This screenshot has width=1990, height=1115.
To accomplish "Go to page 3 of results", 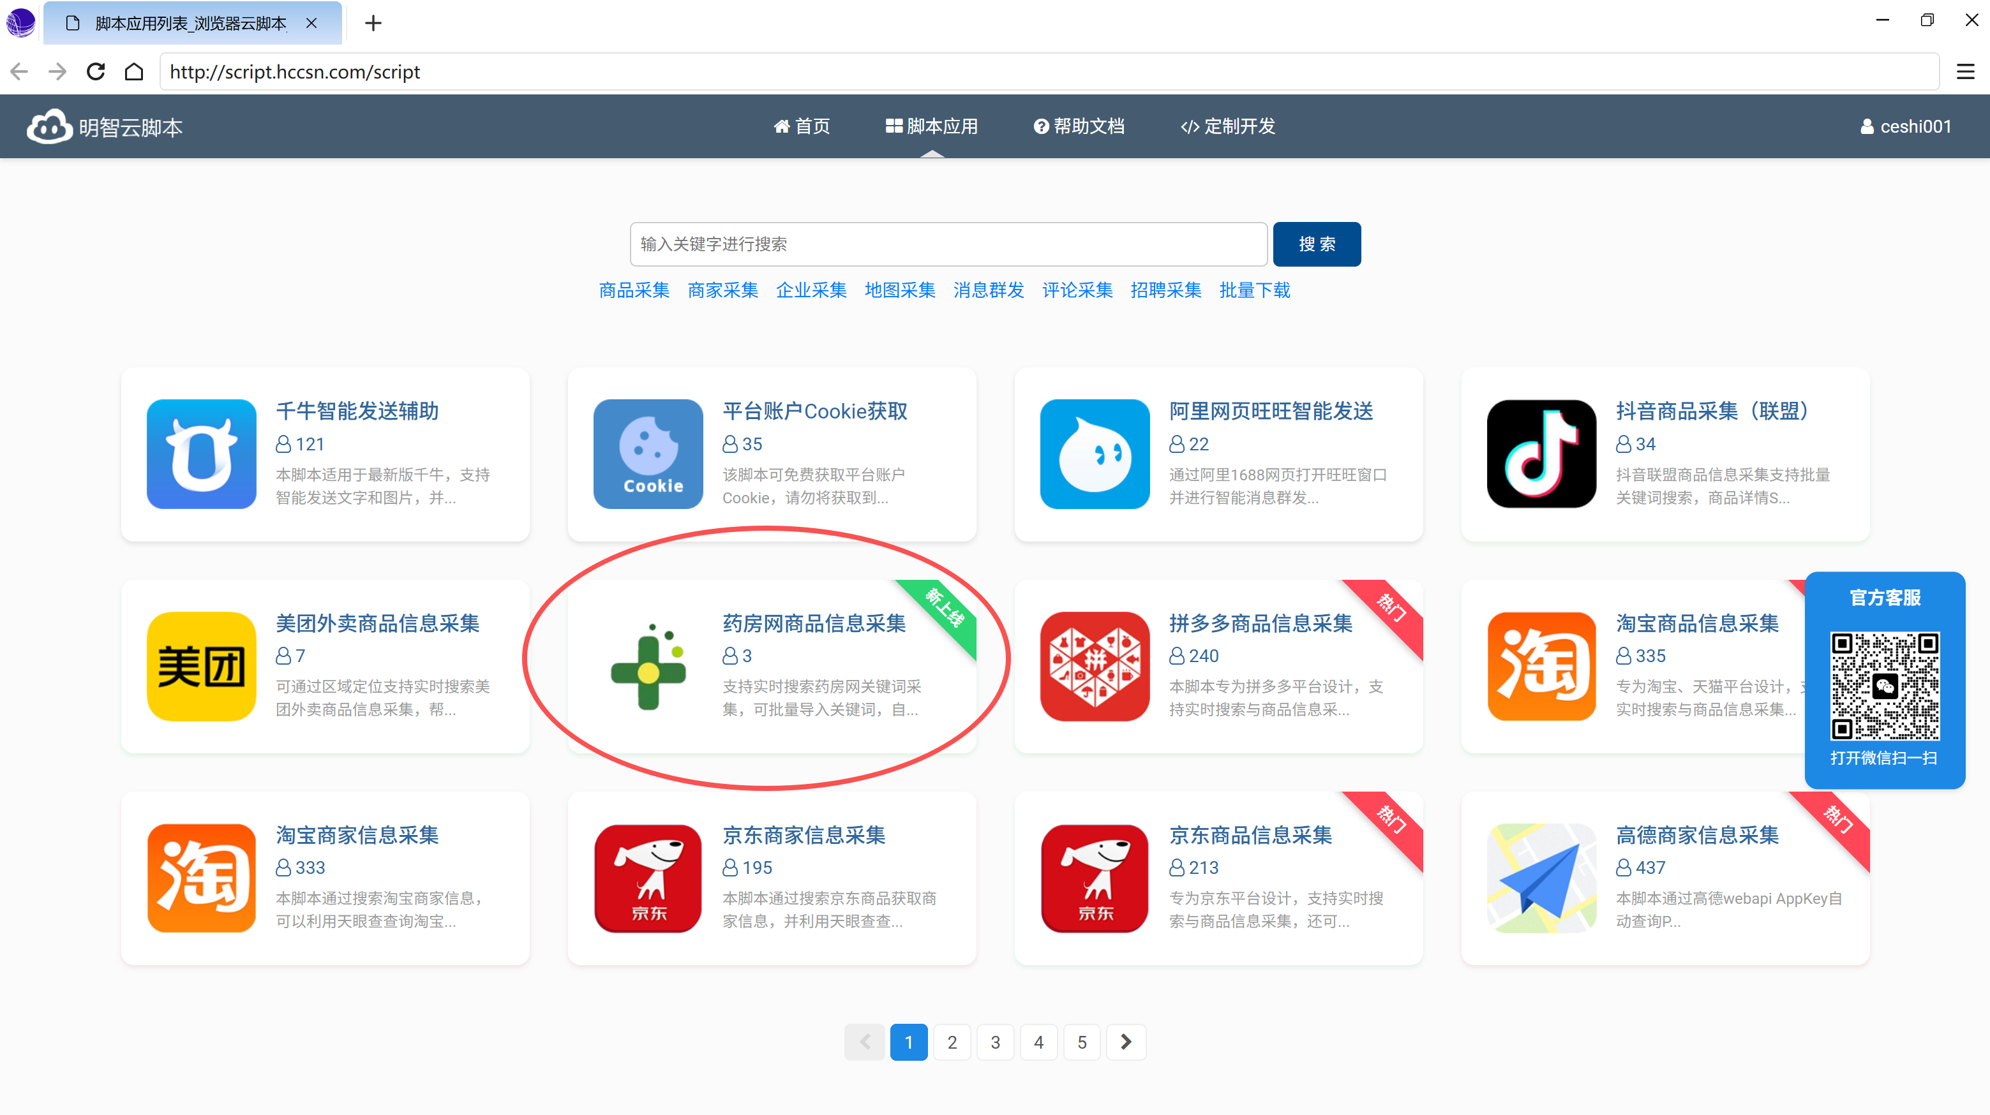I will tap(995, 1042).
